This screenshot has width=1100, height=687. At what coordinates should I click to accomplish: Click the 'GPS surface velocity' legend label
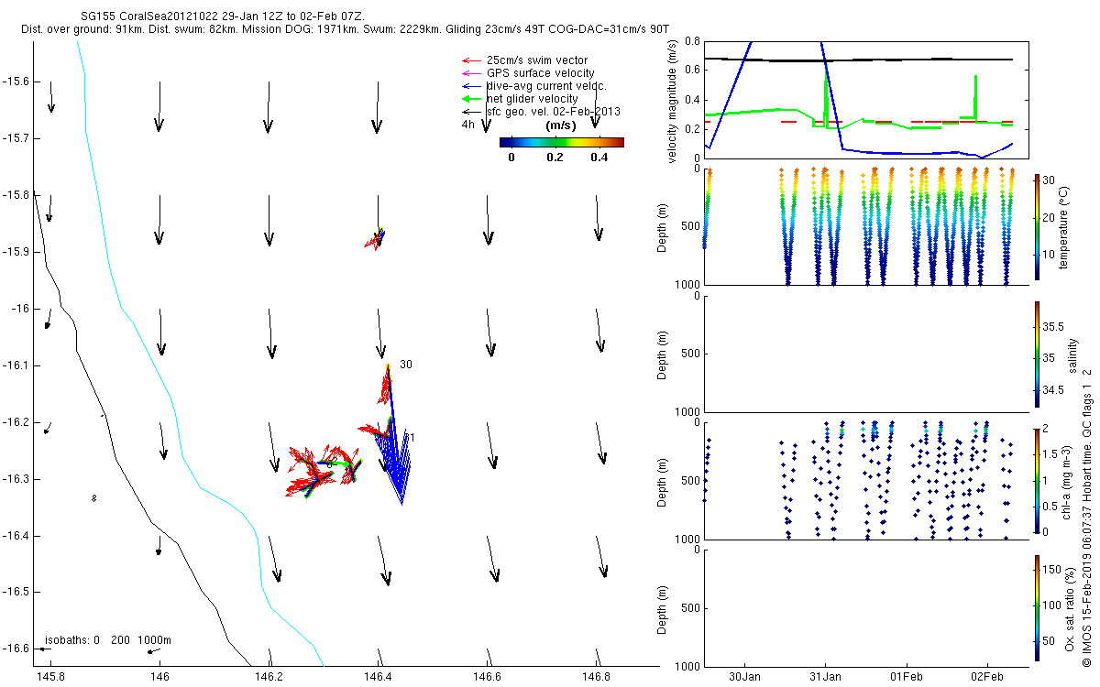point(540,73)
